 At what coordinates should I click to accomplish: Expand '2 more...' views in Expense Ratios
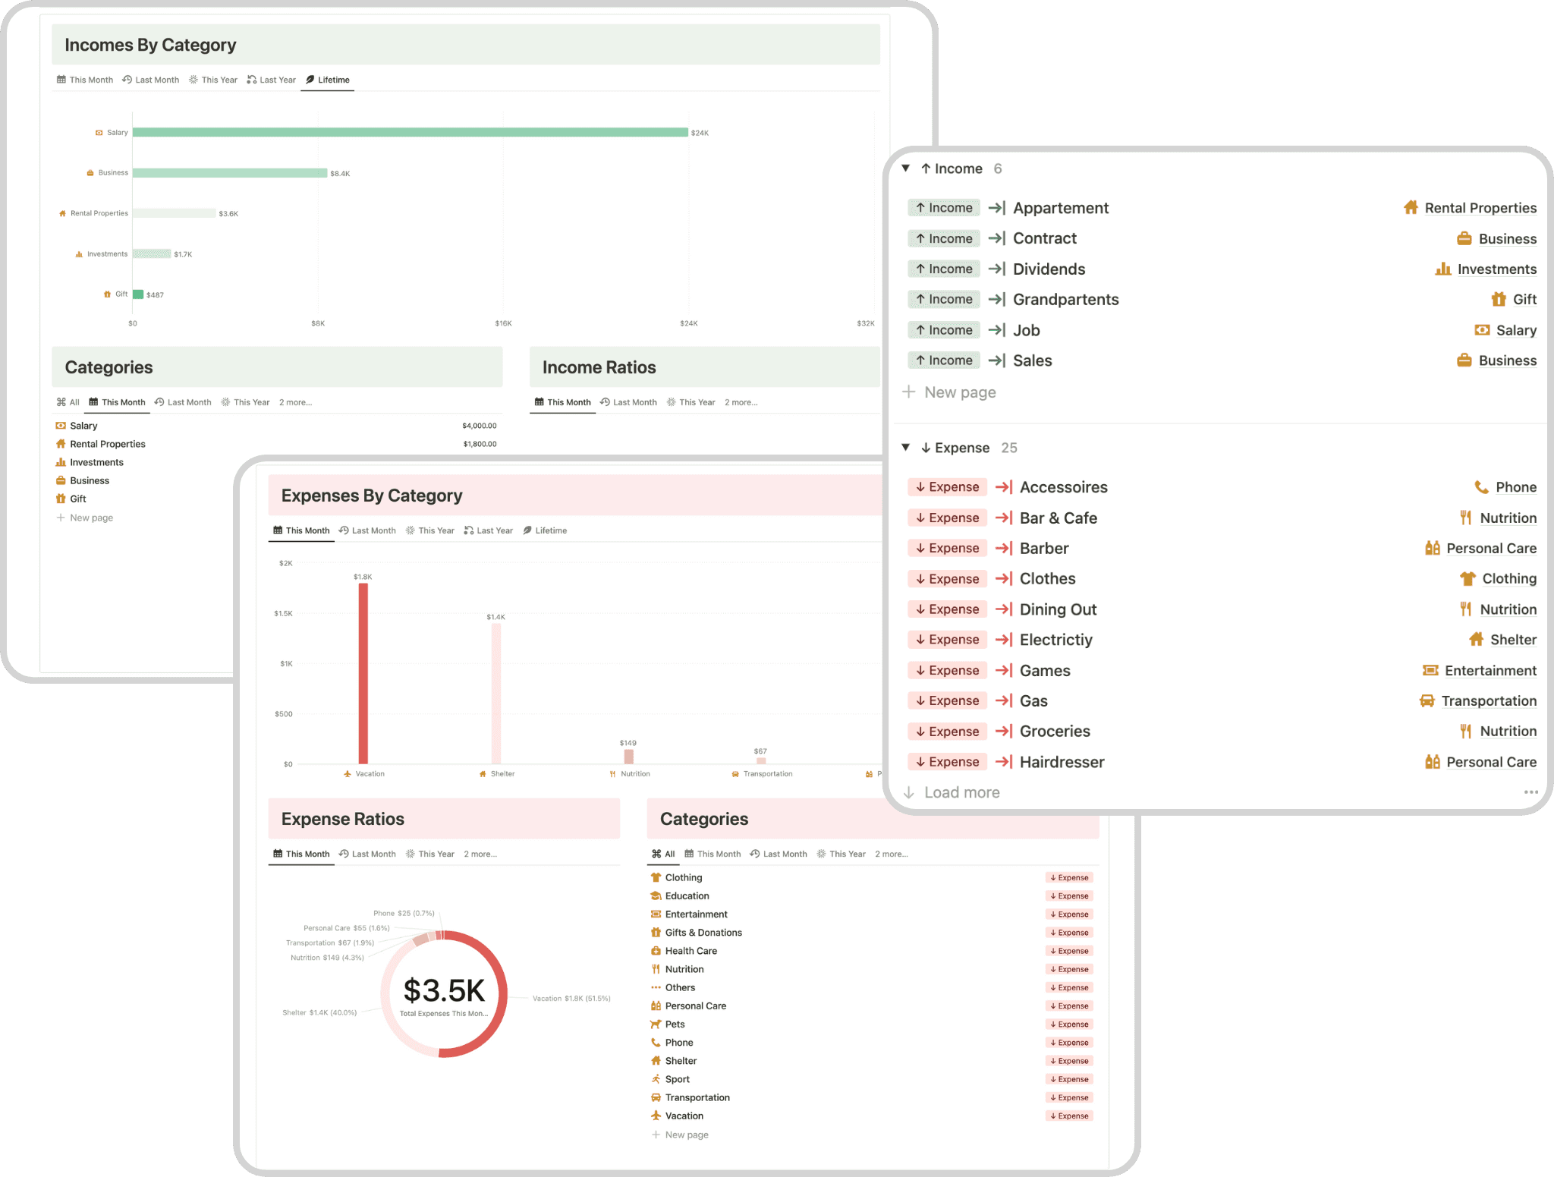point(480,854)
